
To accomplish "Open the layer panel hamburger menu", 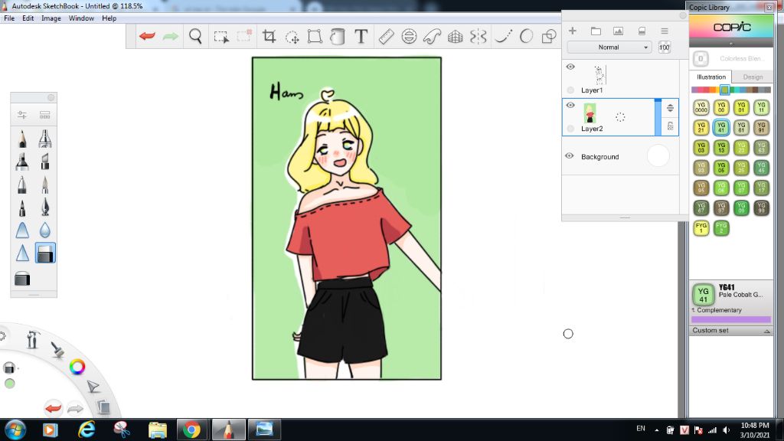I will click(x=665, y=31).
